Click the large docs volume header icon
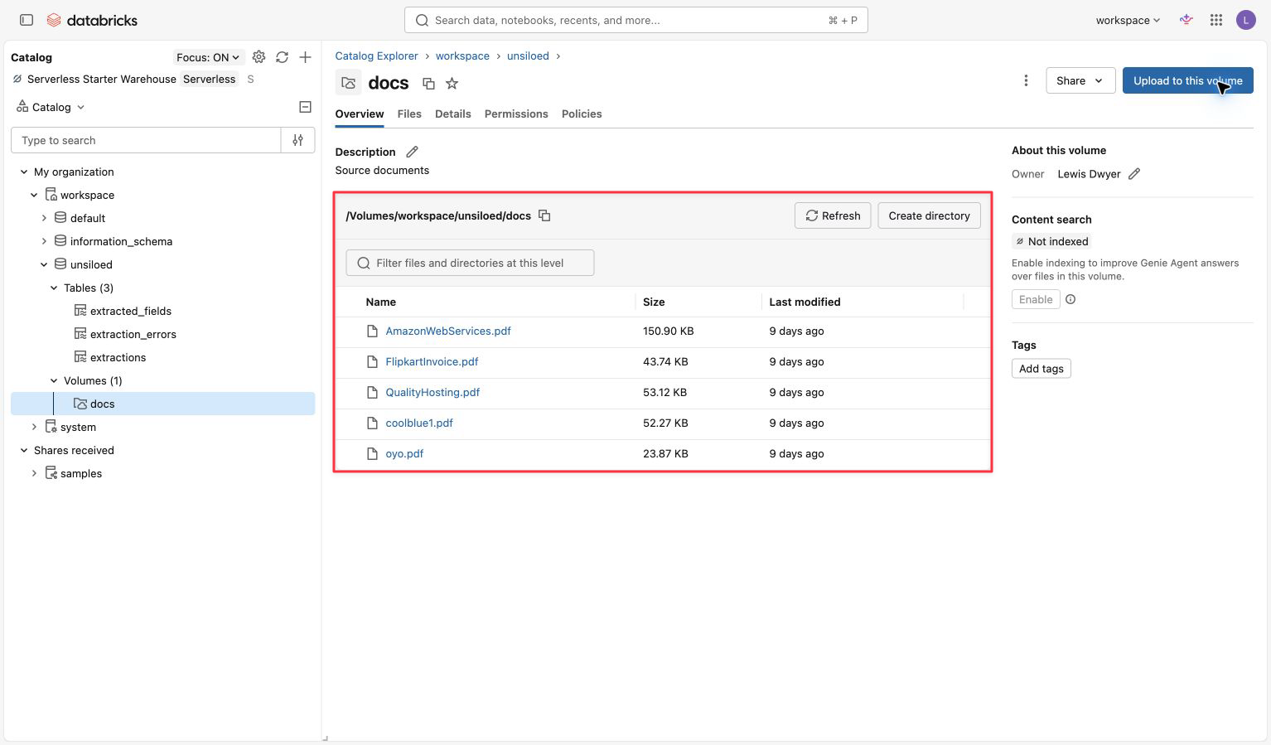This screenshot has height=745, width=1271. (x=349, y=83)
